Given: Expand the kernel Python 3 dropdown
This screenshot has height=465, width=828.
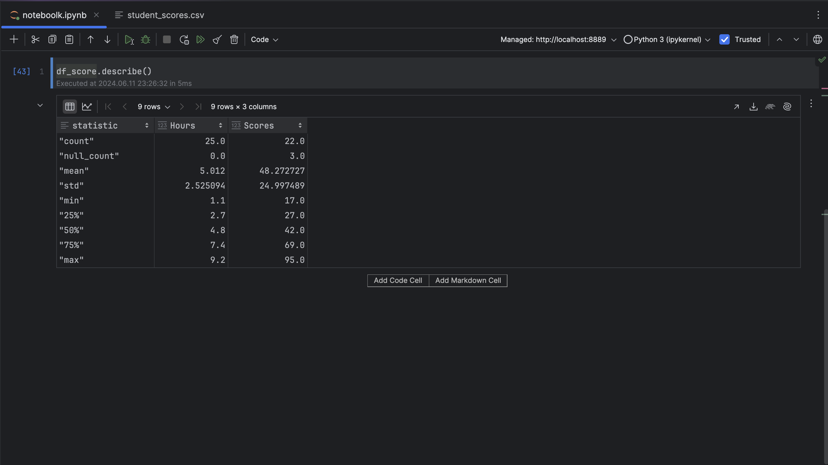Looking at the screenshot, I should pyautogui.click(x=707, y=39).
